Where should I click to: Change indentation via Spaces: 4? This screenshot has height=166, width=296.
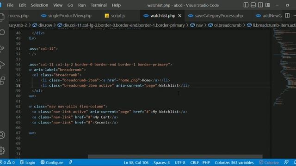click(x=161, y=162)
